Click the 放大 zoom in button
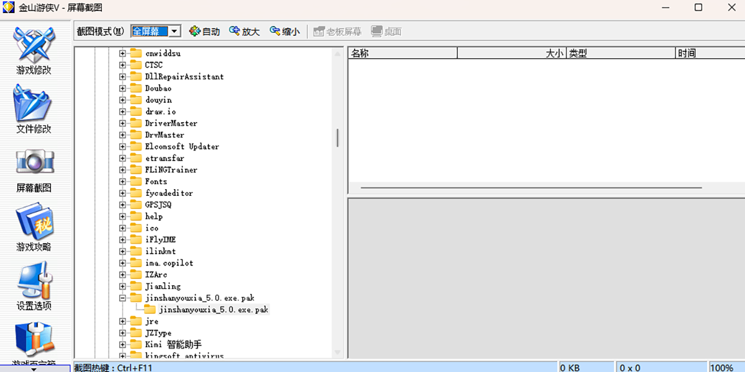The width and height of the screenshot is (745, 372). pyautogui.click(x=244, y=32)
